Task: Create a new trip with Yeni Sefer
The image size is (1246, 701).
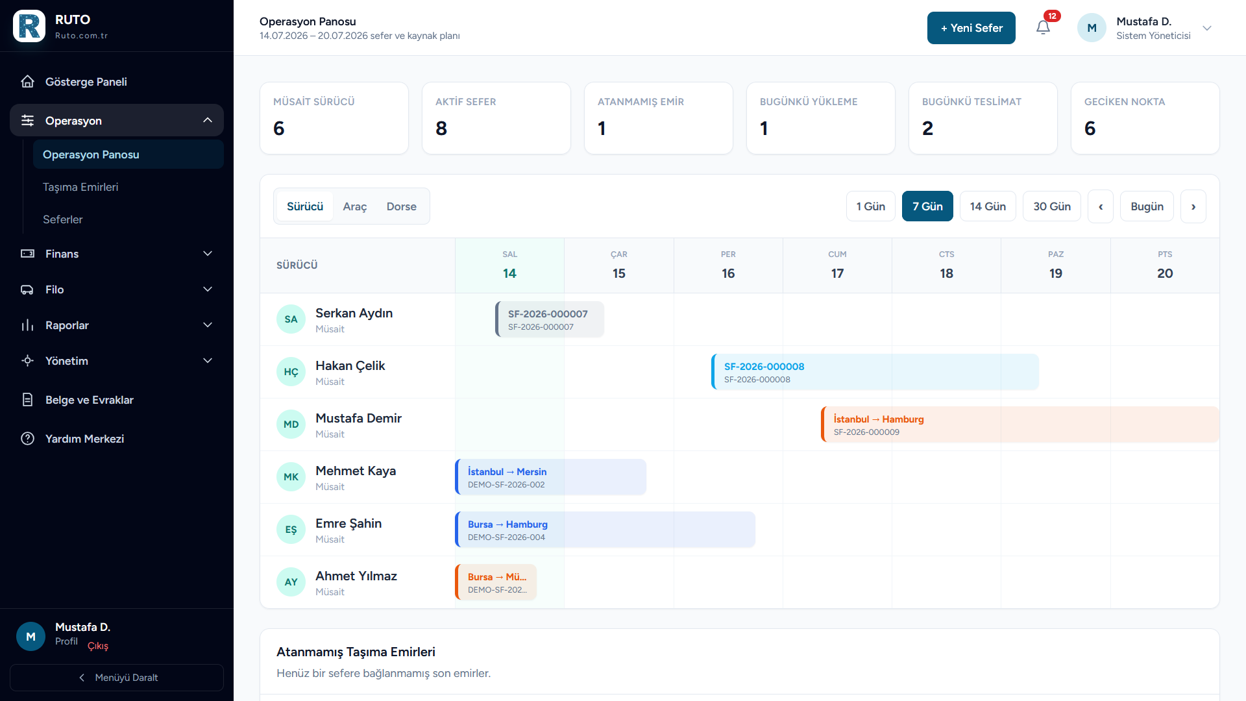Action: [x=971, y=28]
